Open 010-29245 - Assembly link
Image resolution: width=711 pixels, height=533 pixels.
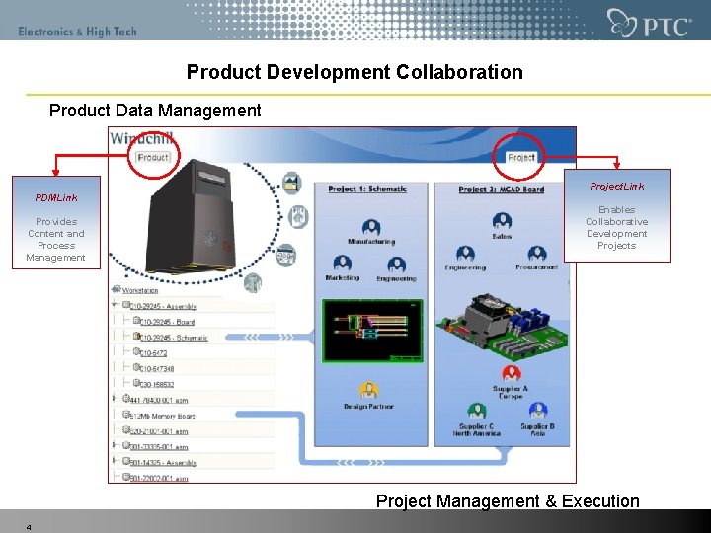tap(163, 306)
